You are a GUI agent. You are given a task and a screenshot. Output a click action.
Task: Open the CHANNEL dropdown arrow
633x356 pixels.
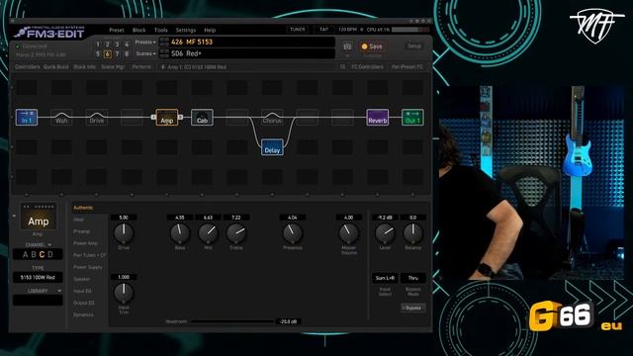(x=49, y=244)
